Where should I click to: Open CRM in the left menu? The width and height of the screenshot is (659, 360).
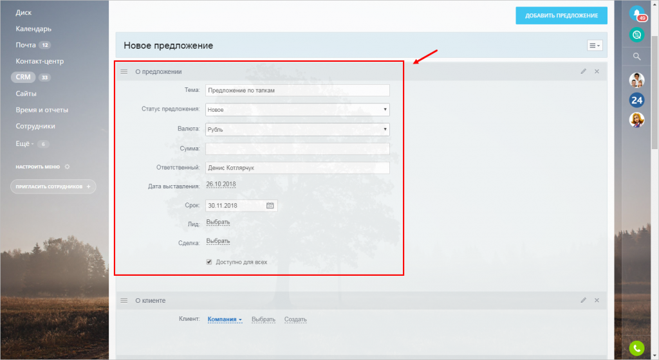(x=23, y=77)
